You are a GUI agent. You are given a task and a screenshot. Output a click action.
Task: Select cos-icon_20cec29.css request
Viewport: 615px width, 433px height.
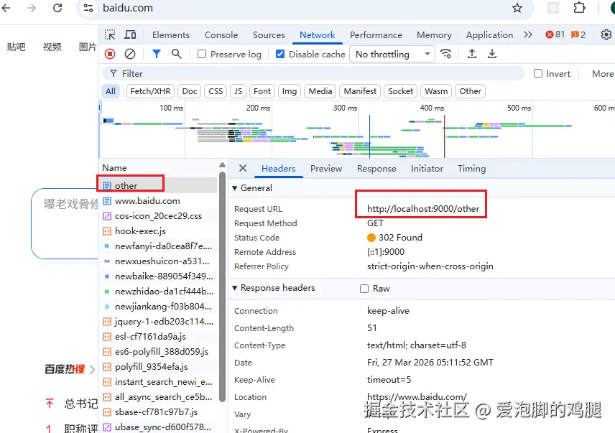(x=157, y=216)
